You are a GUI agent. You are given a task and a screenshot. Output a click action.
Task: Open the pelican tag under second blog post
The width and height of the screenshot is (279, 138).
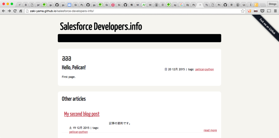[74, 132]
